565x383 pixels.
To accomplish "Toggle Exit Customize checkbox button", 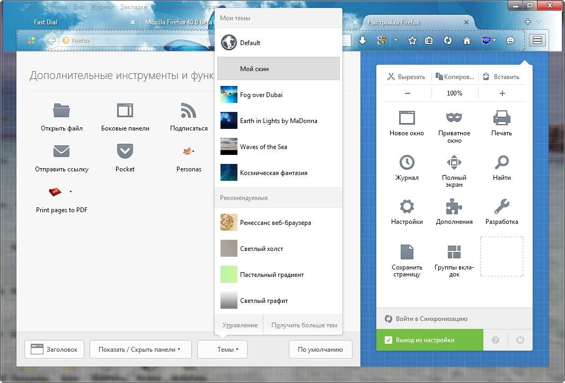I will coord(429,340).
